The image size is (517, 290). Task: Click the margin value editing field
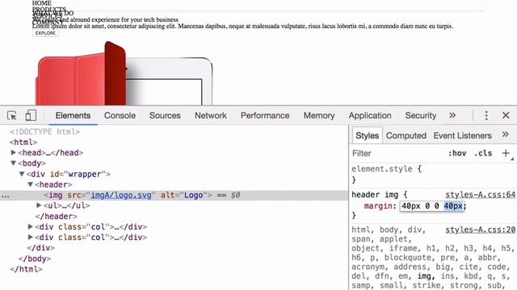(432, 206)
